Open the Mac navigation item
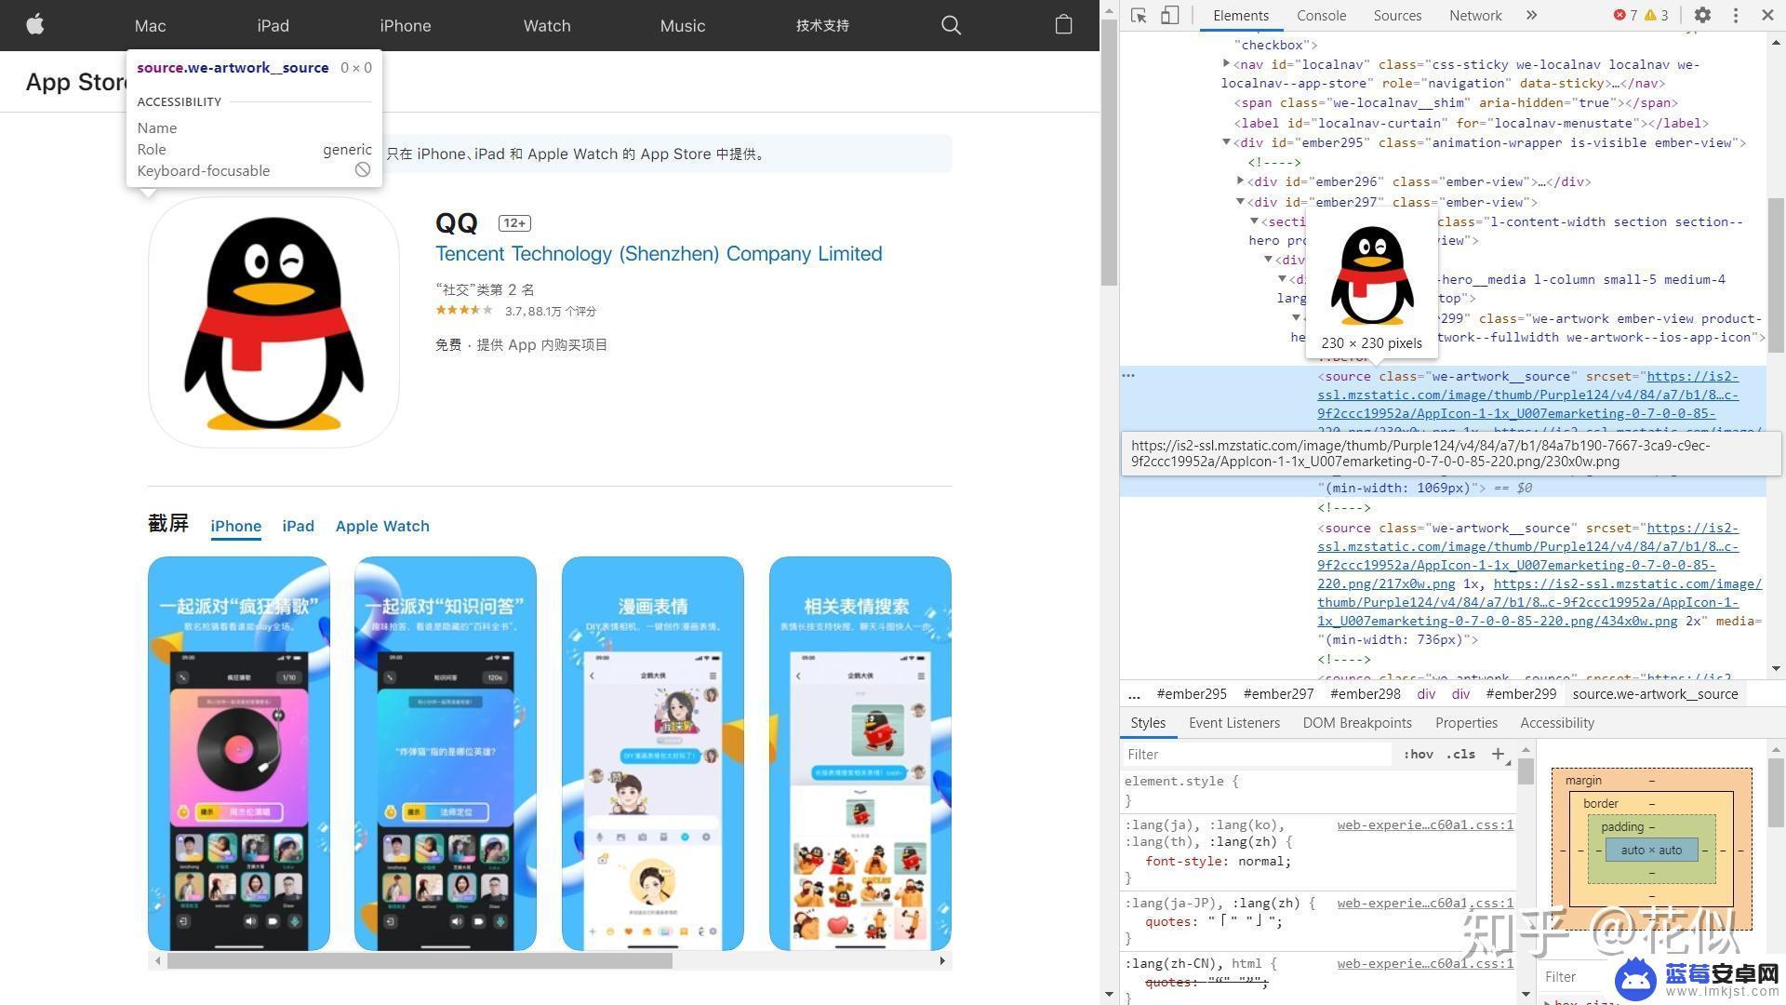 pos(150,25)
